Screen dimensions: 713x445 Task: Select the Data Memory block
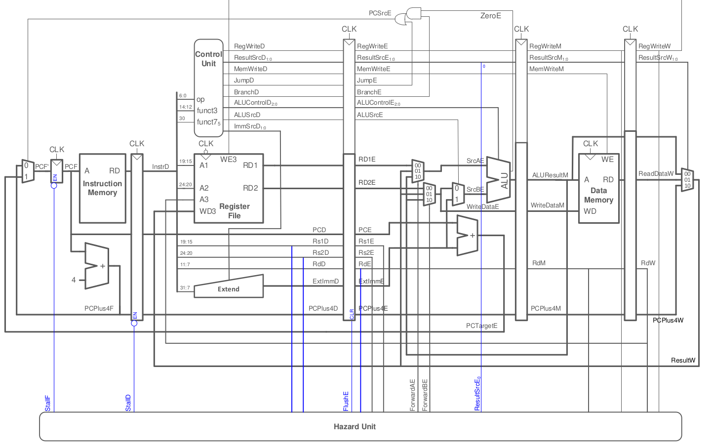click(x=598, y=188)
